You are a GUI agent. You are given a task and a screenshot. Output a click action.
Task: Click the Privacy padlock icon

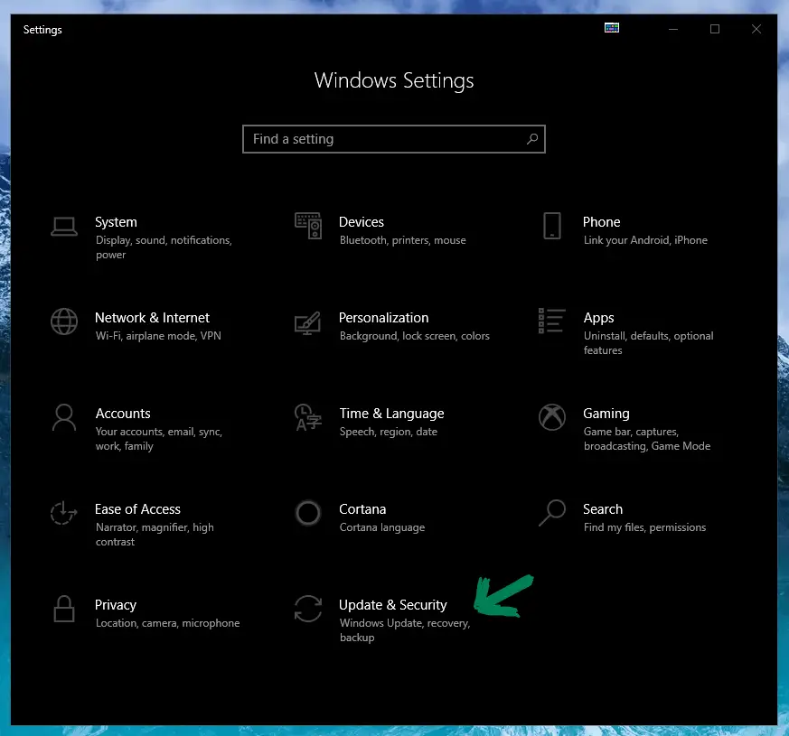[64, 609]
